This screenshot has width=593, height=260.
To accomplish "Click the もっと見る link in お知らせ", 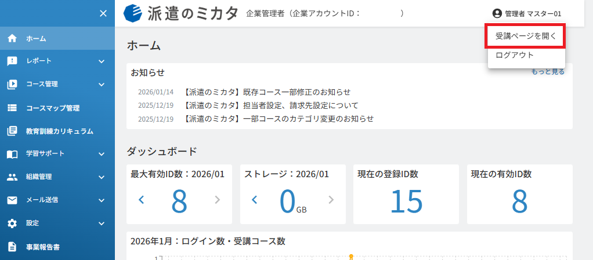I will click(x=548, y=71).
